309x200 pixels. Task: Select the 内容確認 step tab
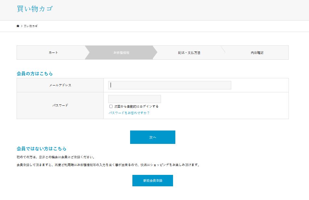pyautogui.click(x=257, y=53)
